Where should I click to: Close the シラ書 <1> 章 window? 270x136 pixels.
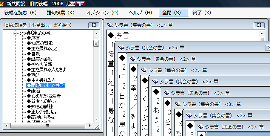(259, 25)
